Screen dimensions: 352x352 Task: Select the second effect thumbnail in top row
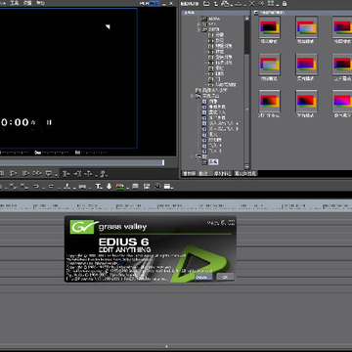tap(306, 27)
